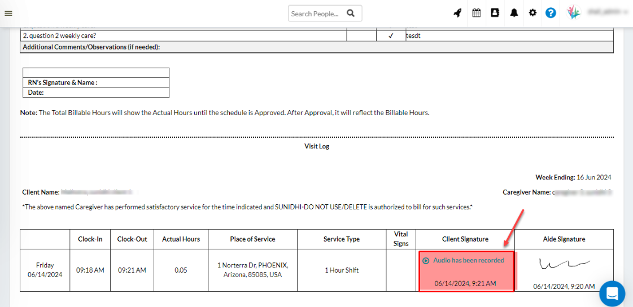Play the recorded client audio

pos(426,261)
